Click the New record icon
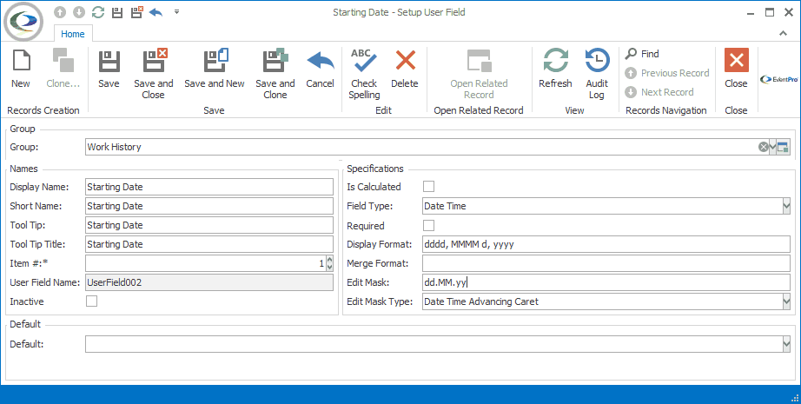 21,60
